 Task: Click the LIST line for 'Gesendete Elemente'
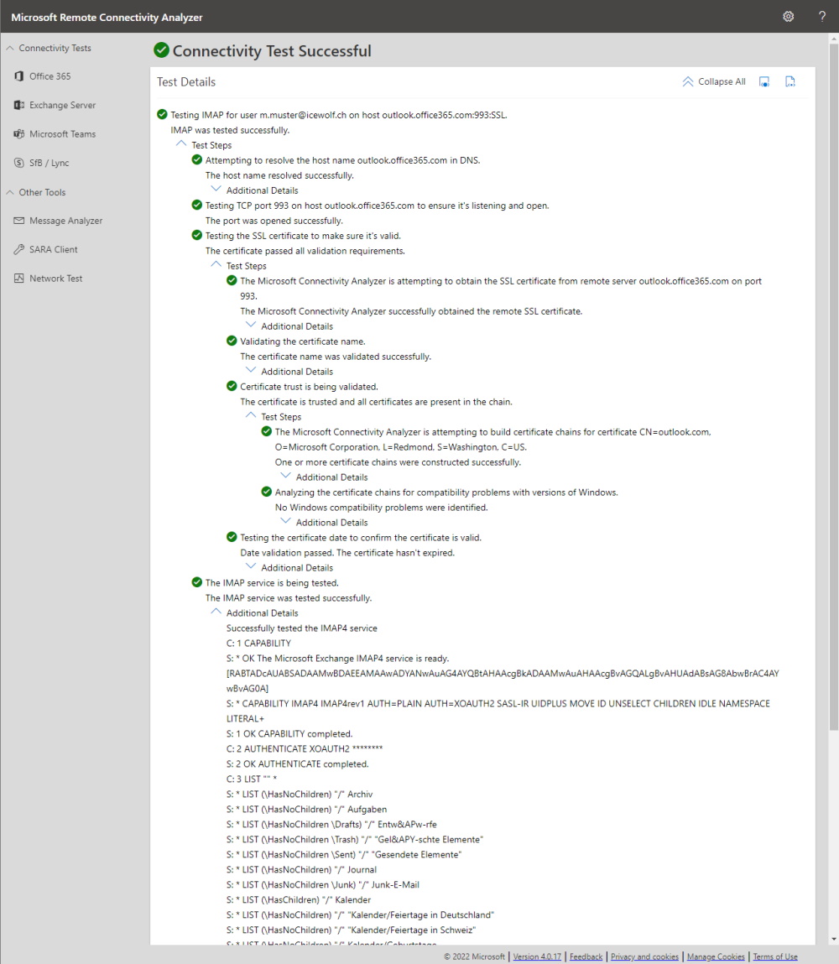coord(344,855)
